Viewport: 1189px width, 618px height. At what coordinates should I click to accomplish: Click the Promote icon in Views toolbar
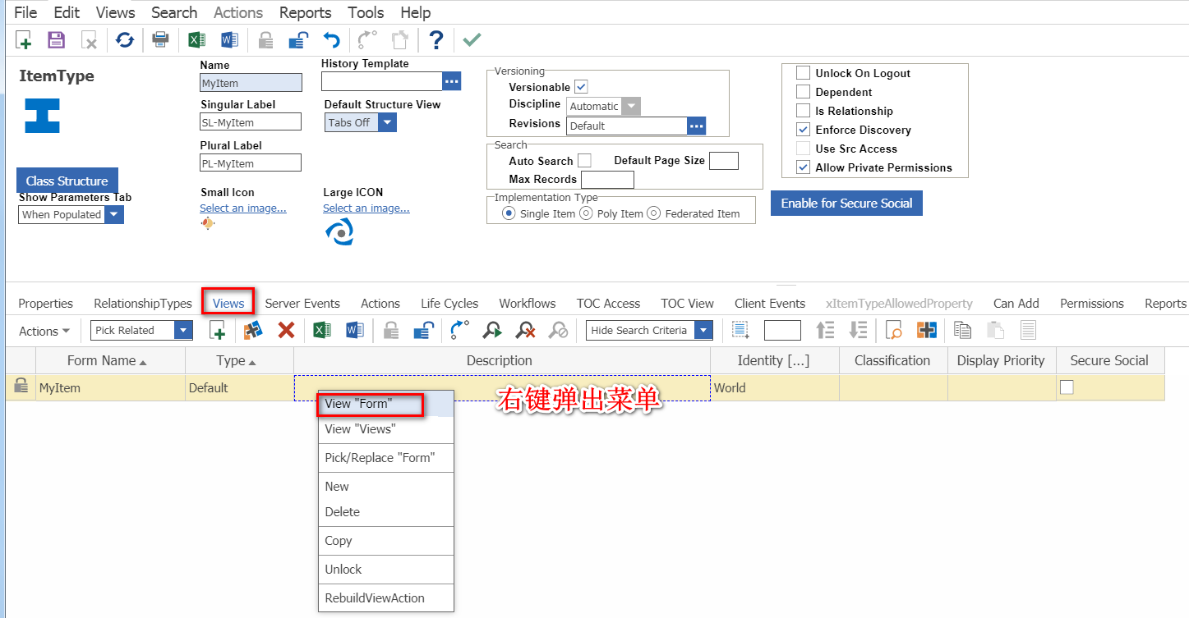point(460,331)
